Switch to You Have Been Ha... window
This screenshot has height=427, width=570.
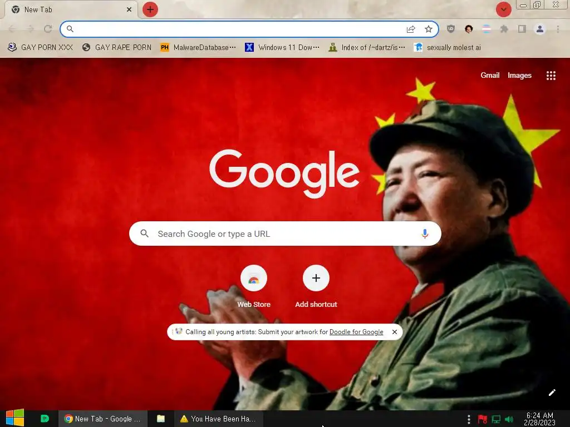tap(218, 419)
